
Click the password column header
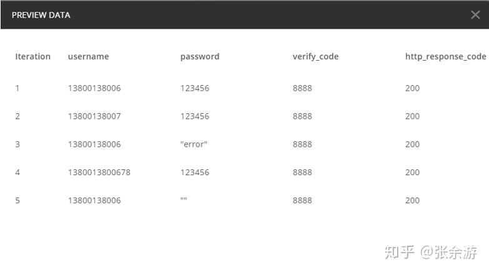click(x=199, y=56)
